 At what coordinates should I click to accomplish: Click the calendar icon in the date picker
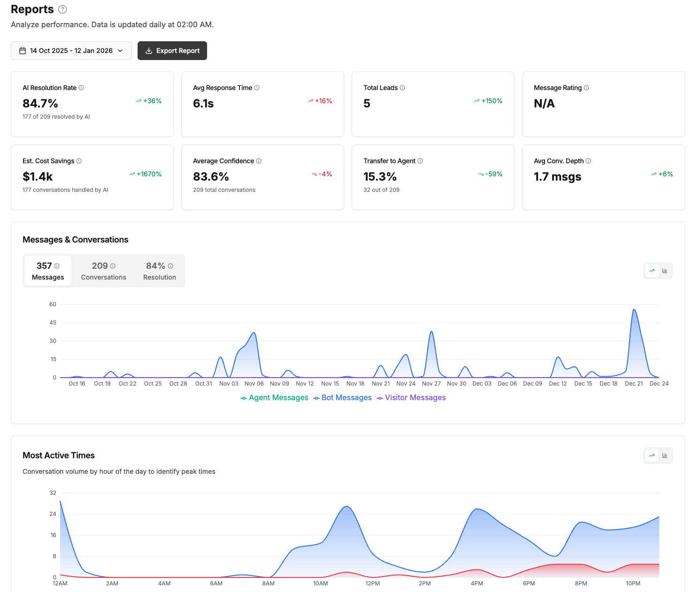tap(22, 50)
